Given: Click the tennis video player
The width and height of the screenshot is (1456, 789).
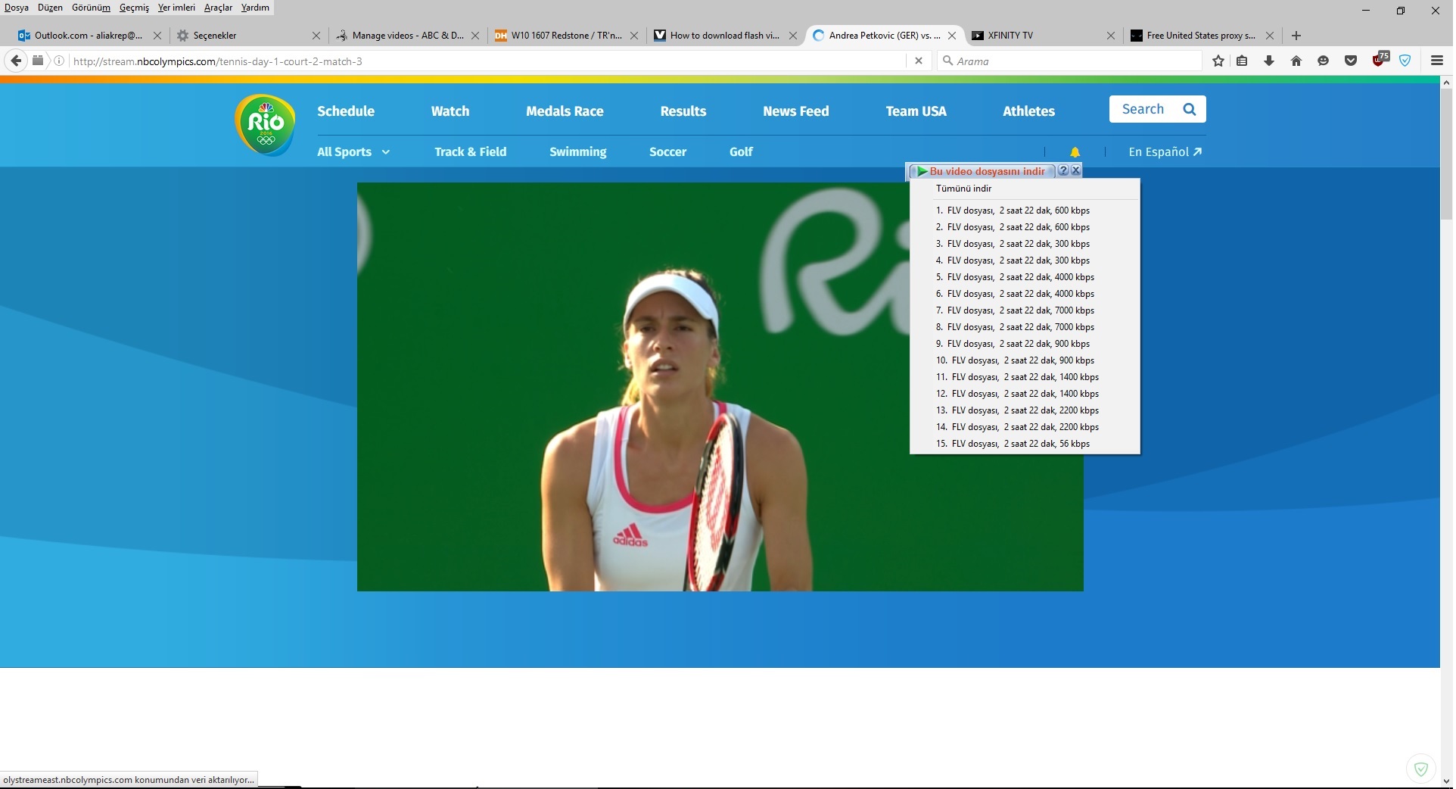Looking at the screenshot, I should (x=720, y=386).
